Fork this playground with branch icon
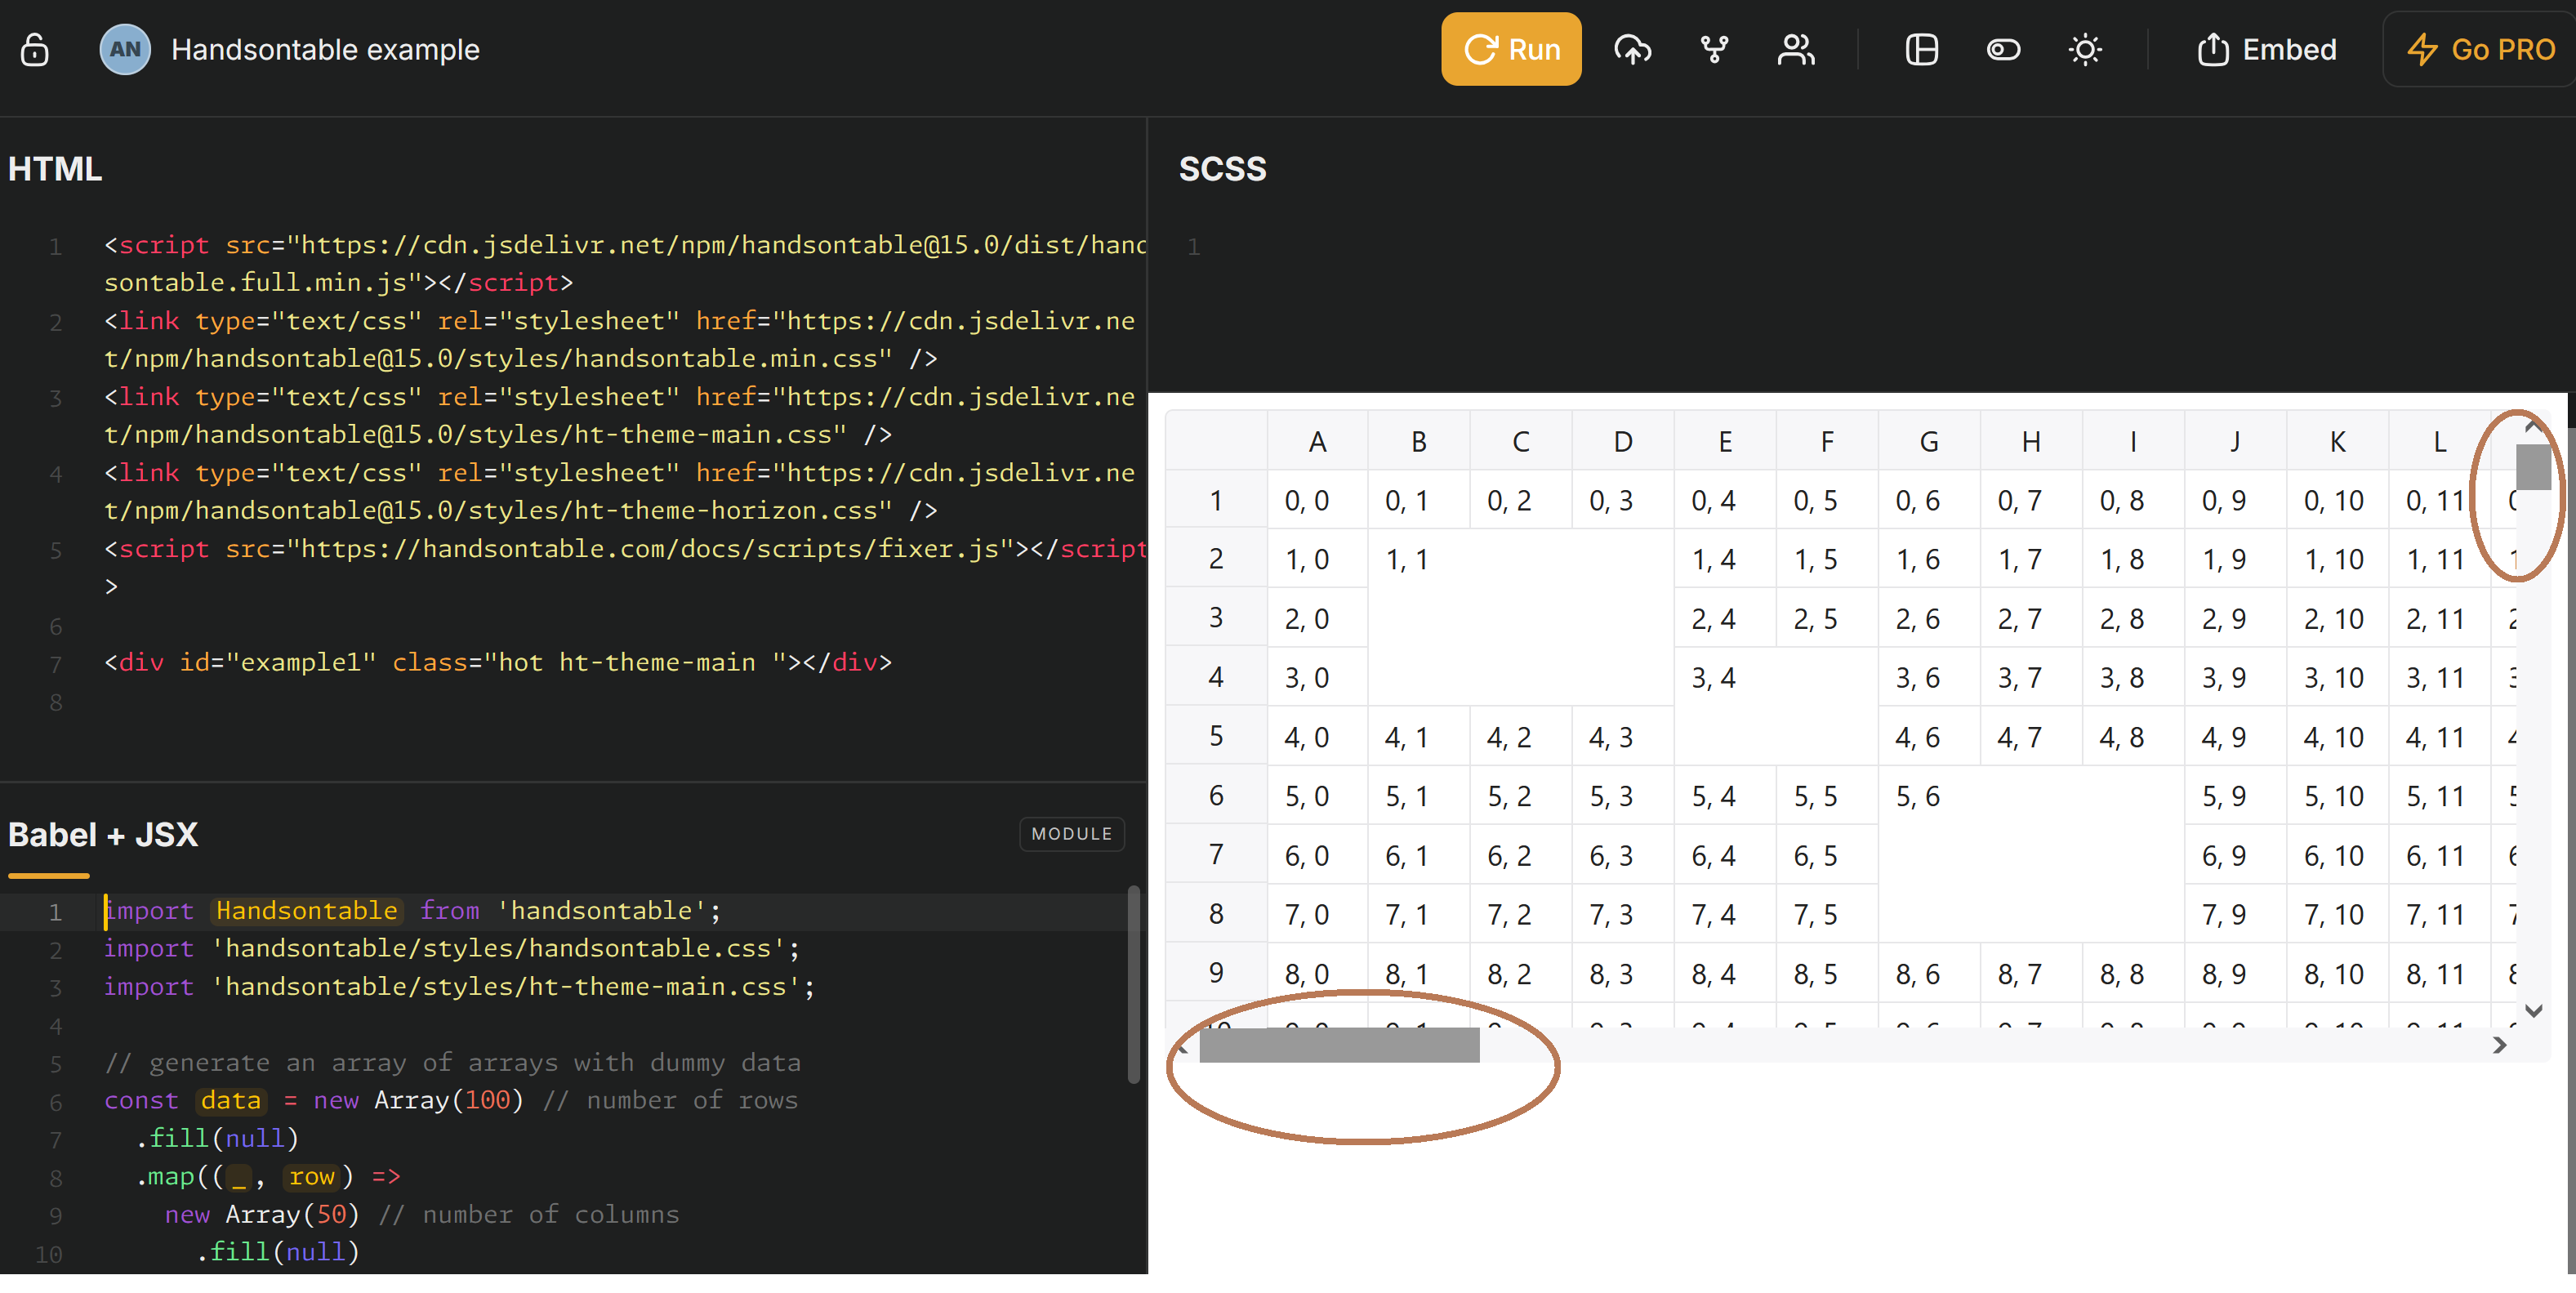This screenshot has height=1293, width=2576. pos(1714,49)
